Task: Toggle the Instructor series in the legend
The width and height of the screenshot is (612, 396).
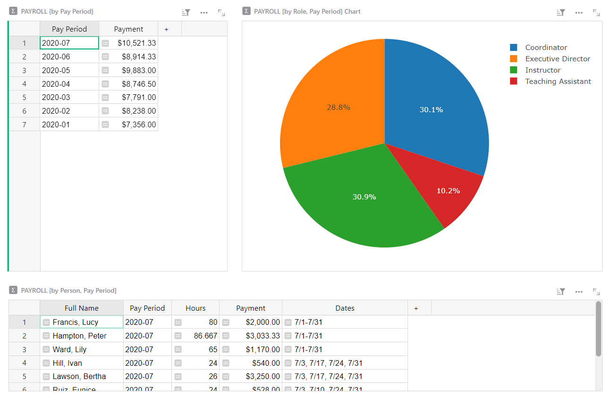Action: 543,70
